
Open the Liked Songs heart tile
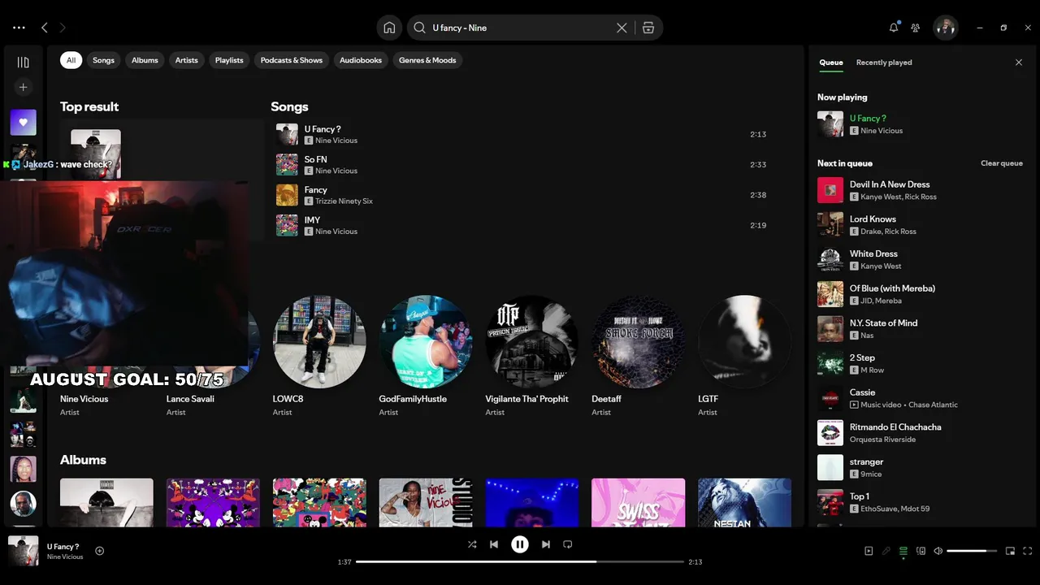click(23, 123)
